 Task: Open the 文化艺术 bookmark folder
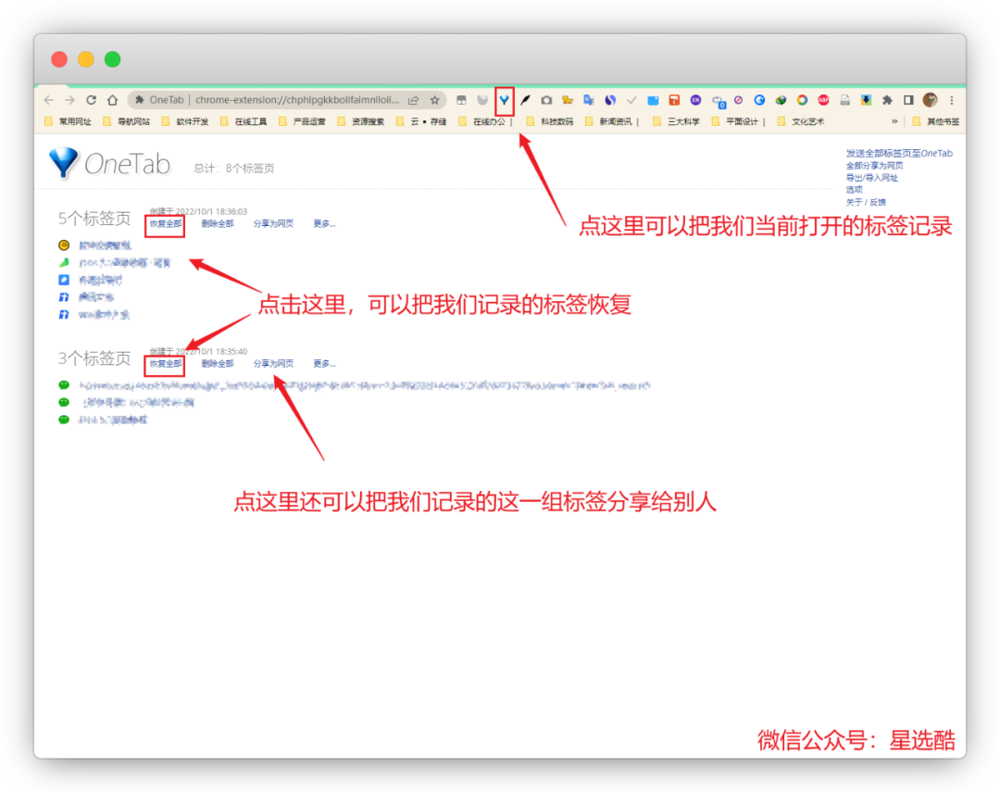pos(801,121)
